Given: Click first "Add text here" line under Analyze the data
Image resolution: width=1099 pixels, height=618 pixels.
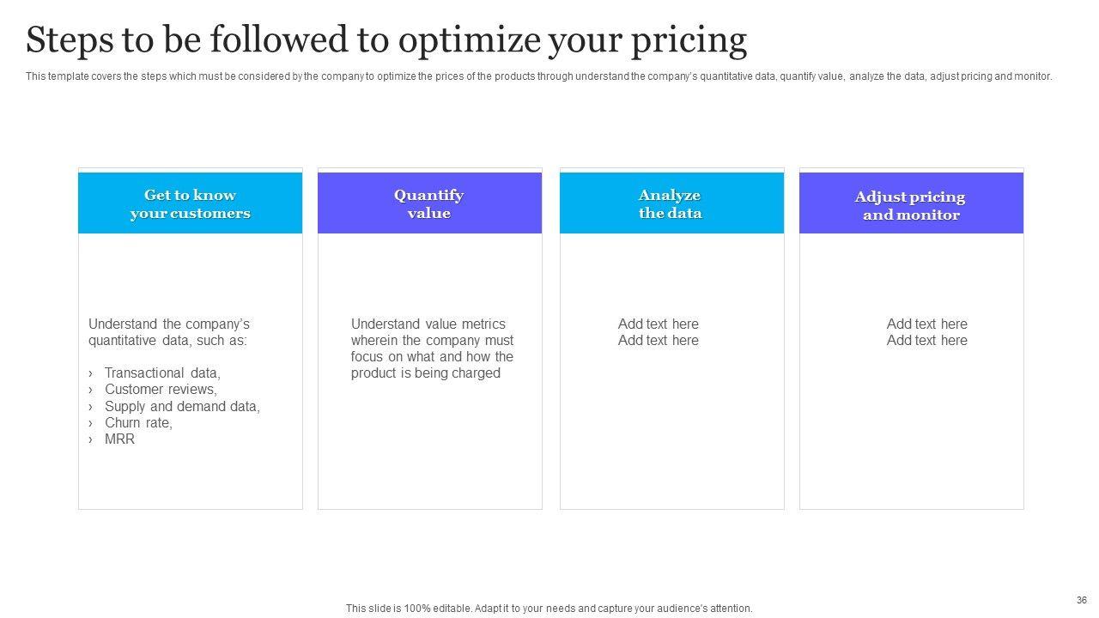Looking at the screenshot, I should [659, 324].
